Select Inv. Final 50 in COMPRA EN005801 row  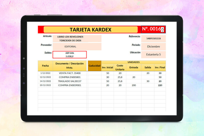coord(160,77)
